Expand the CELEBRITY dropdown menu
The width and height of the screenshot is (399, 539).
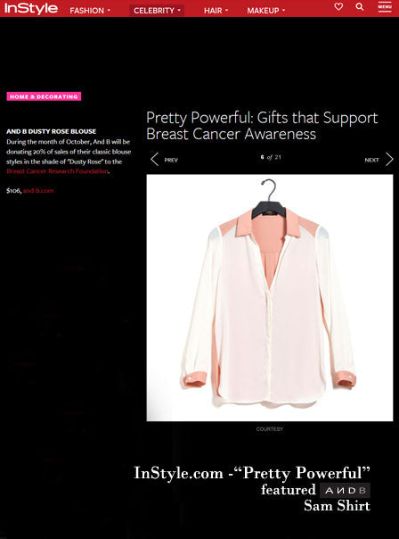[157, 11]
